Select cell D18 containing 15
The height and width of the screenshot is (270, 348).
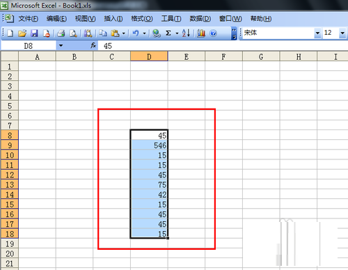pyautogui.click(x=149, y=234)
